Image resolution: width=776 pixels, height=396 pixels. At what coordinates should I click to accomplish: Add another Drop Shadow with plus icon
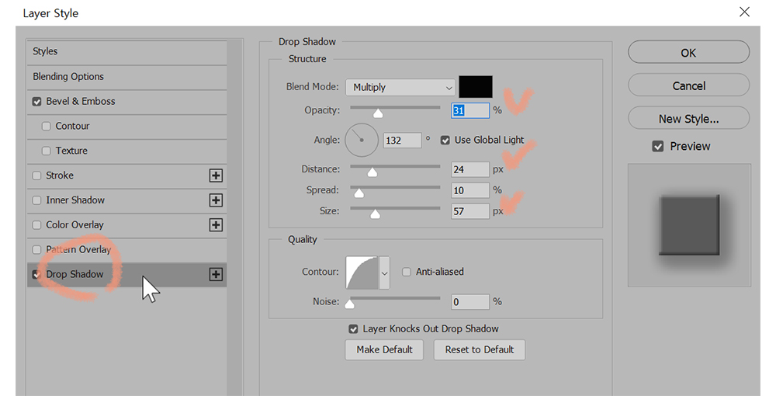pos(216,275)
